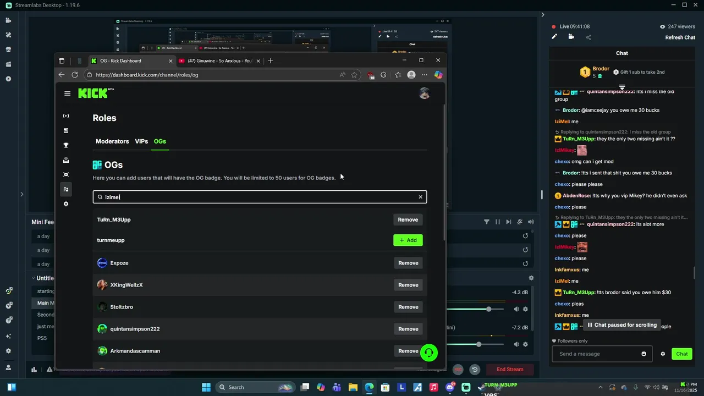The height and width of the screenshot is (396, 704).
Task: Favorite this page with the star icon
Action: (354, 75)
